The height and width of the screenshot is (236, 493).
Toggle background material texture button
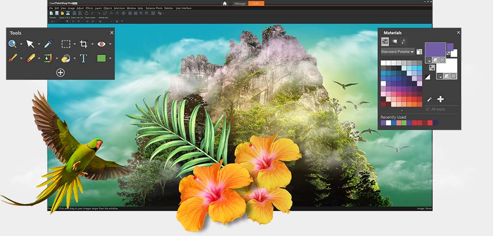446,75
